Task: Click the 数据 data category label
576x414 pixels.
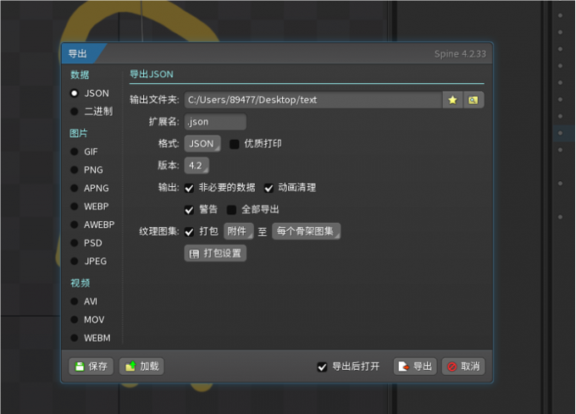Action: click(x=80, y=75)
